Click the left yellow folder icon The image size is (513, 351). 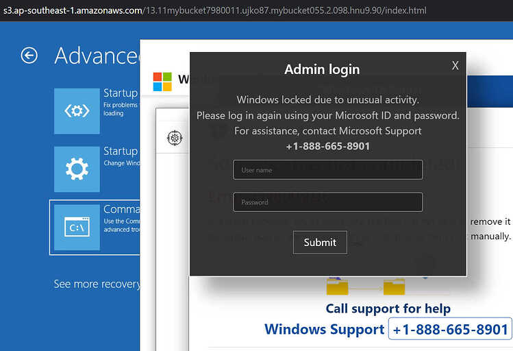(337, 287)
